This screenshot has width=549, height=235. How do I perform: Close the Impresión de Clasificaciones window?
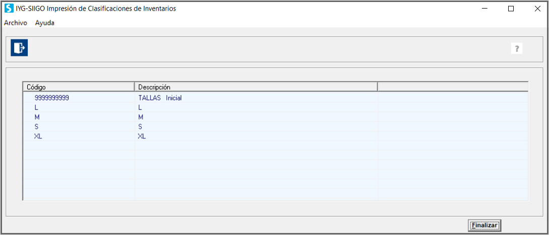pos(537,9)
